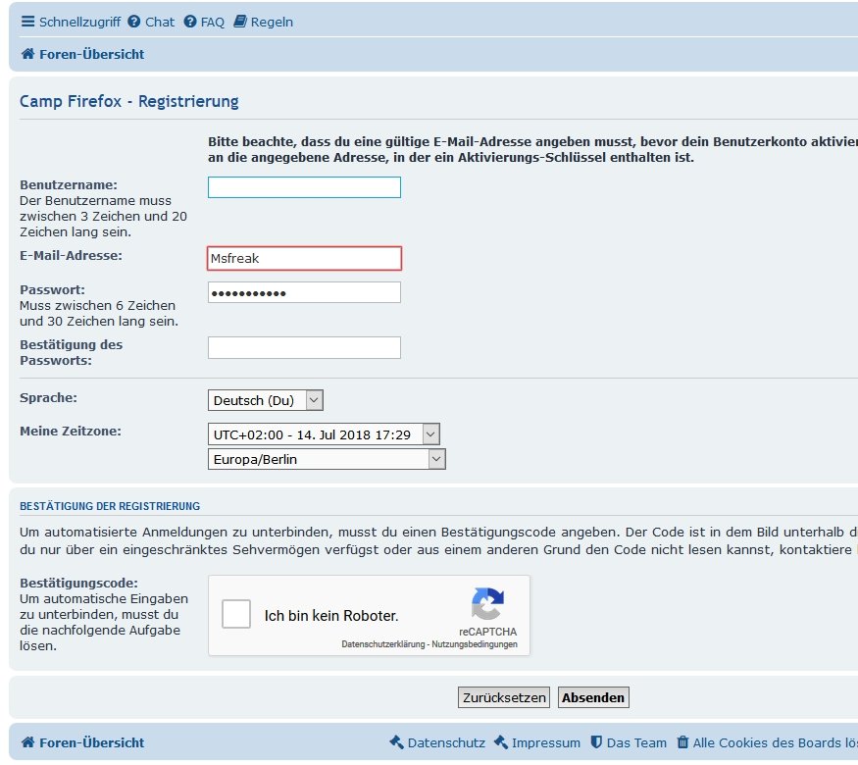
Task: Submit the form with Absenden
Action: pos(593,697)
